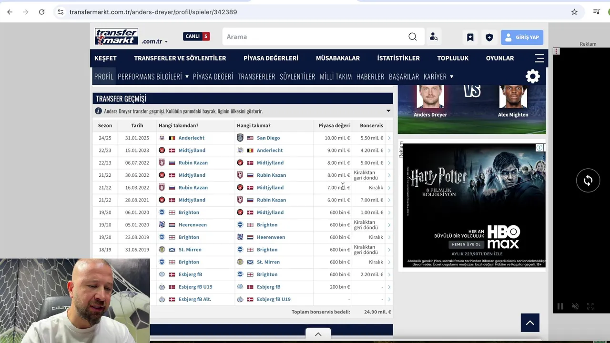Open the detailed player search icon

coord(434,37)
